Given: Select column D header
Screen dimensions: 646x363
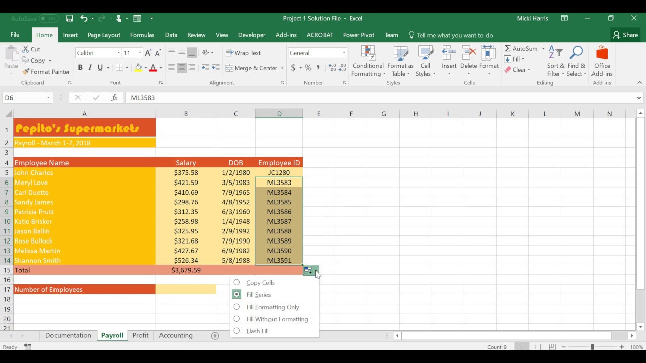Looking at the screenshot, I should tap(279, 114).
